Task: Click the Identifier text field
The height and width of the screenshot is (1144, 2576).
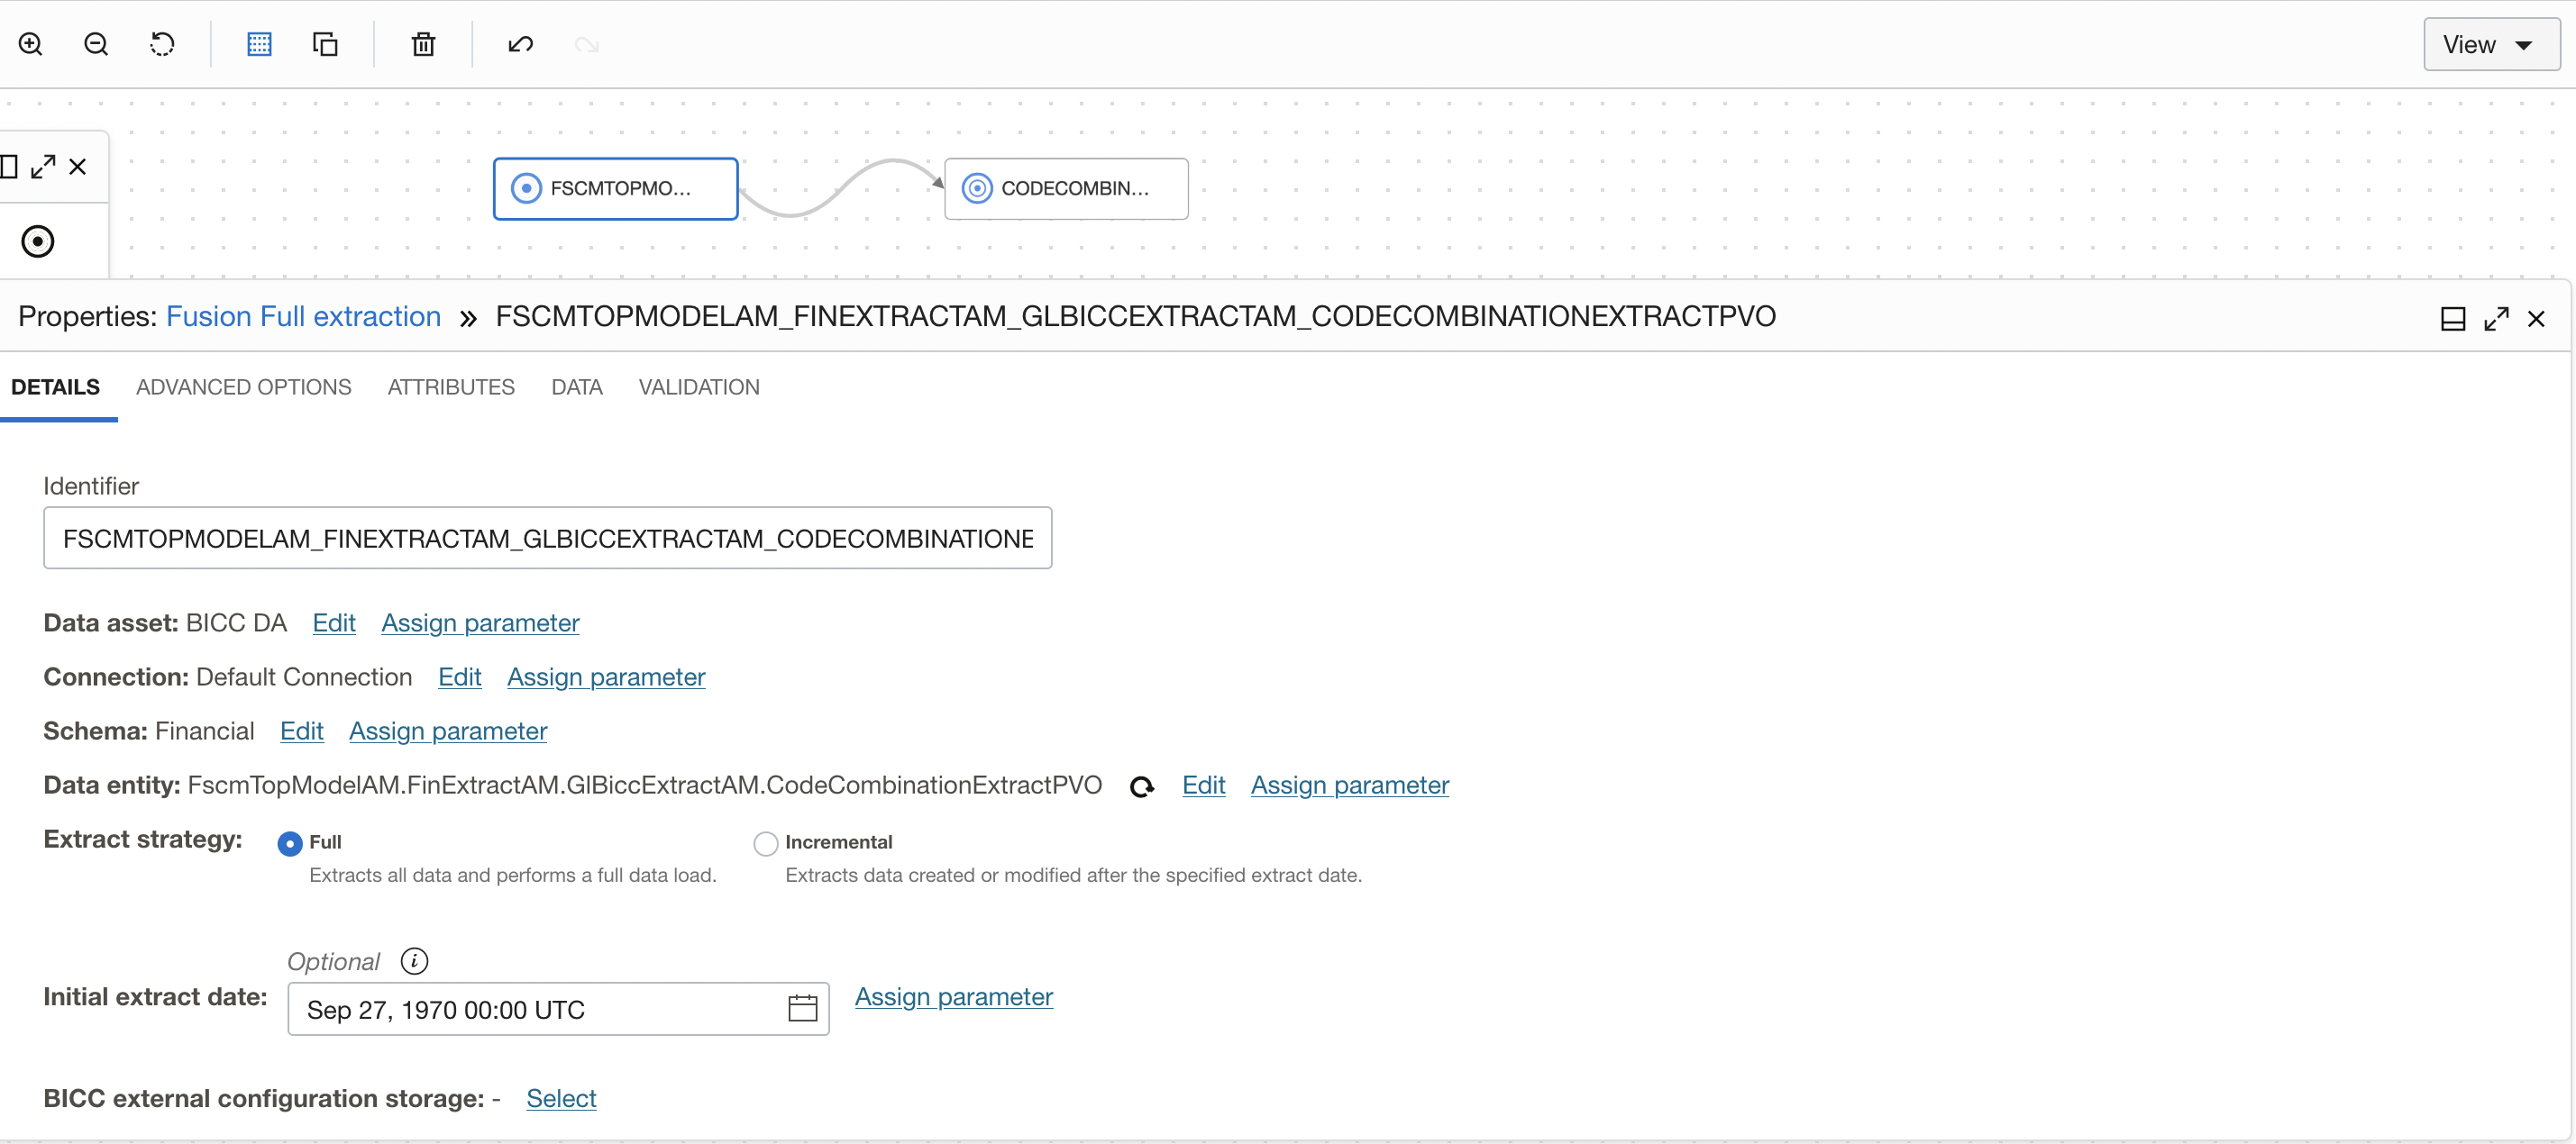Action: click(x=547, y=539)
